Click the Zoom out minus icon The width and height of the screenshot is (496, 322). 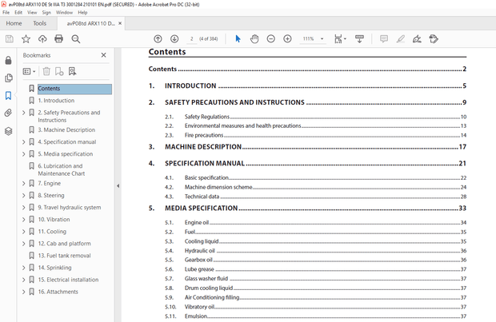coord(271,38)
